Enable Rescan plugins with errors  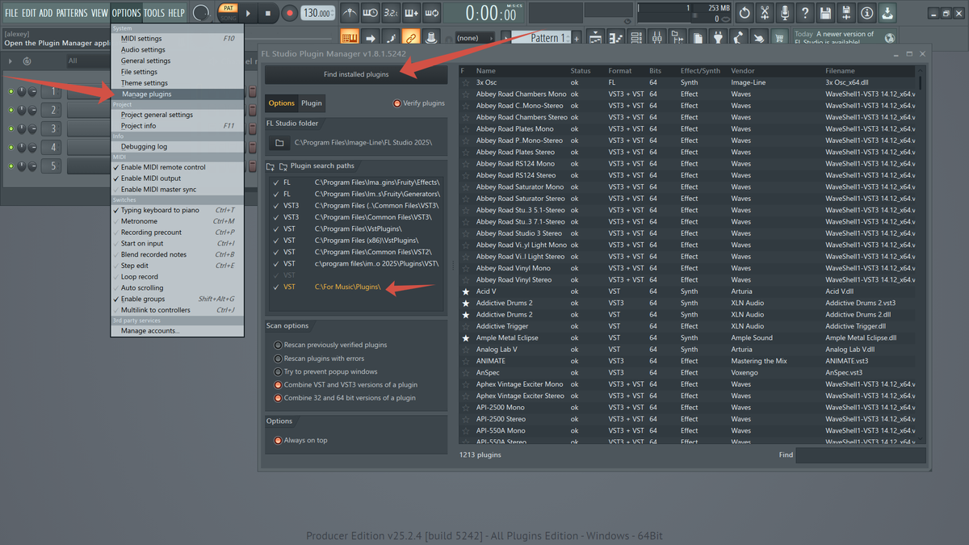278,358
